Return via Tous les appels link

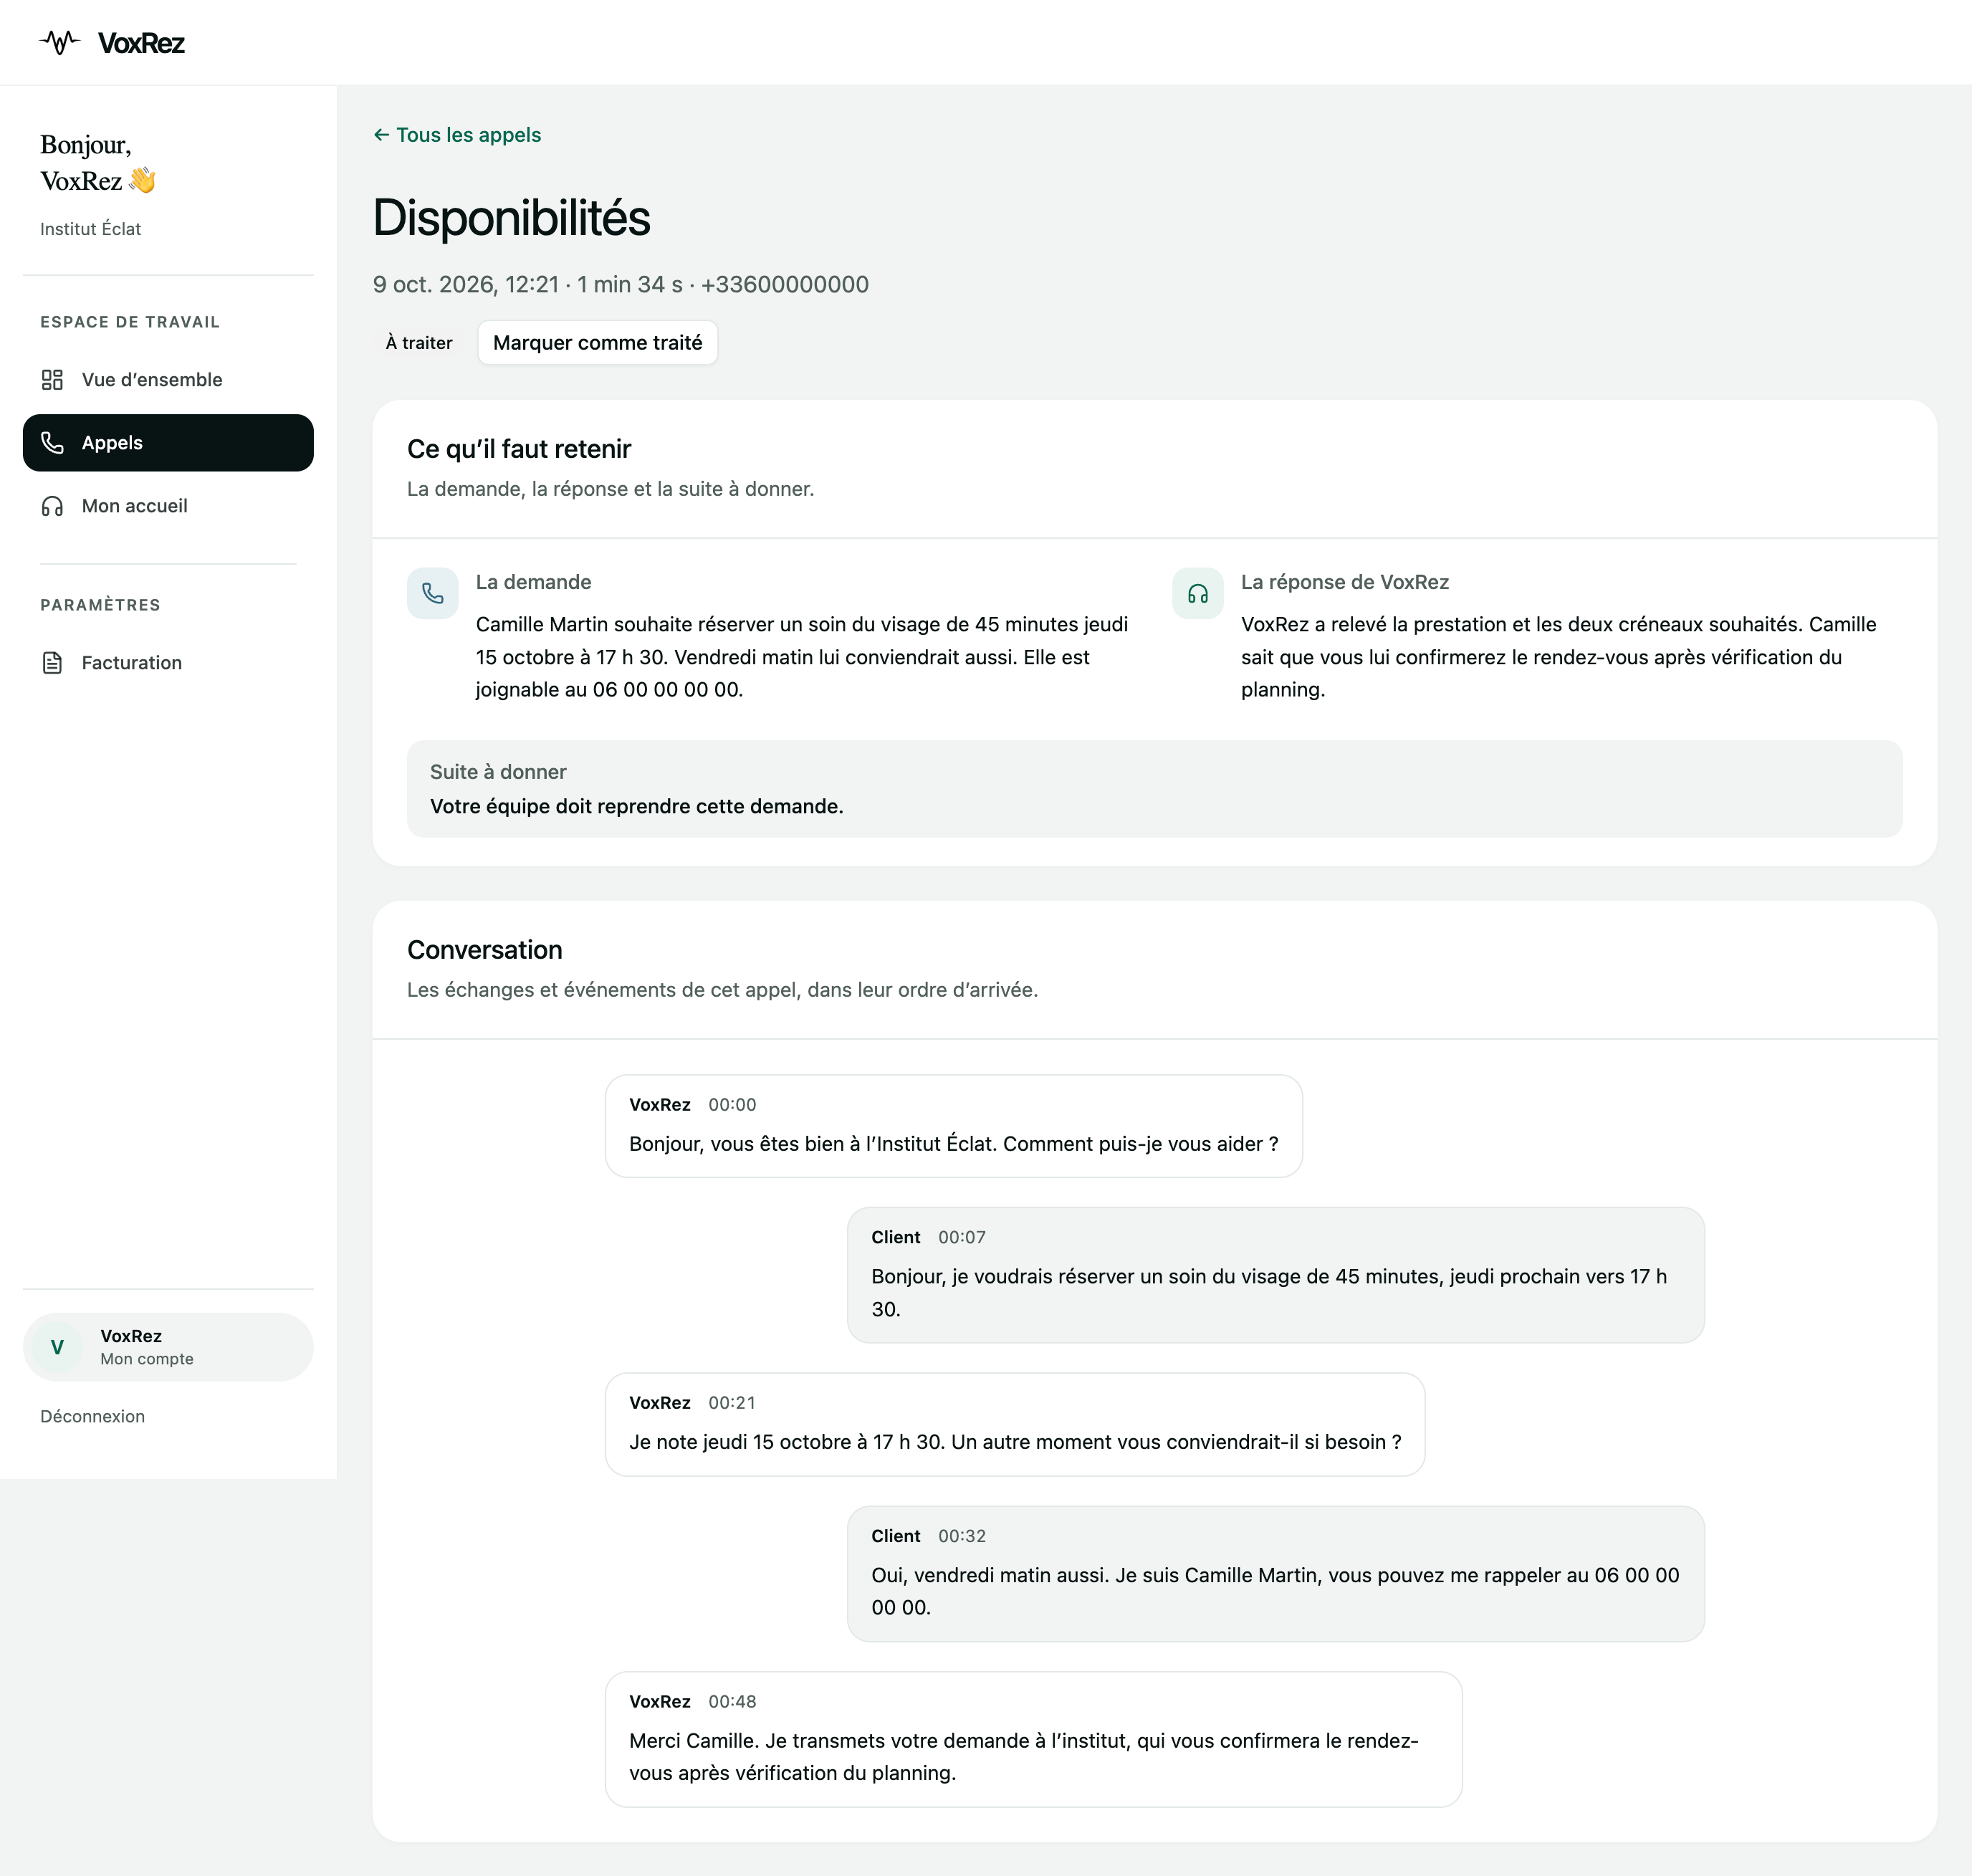[457, 135]
